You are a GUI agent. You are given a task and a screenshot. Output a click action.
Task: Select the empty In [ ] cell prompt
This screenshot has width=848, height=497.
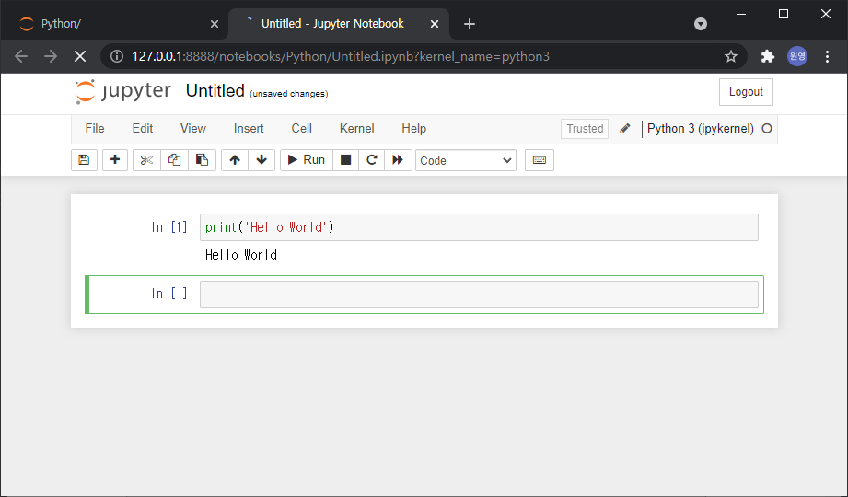point(172,293)
